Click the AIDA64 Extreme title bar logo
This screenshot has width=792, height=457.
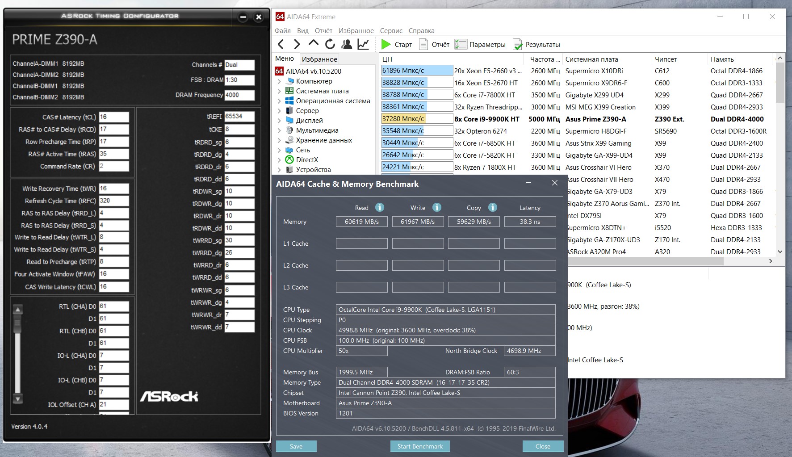[x=280, y=17]
